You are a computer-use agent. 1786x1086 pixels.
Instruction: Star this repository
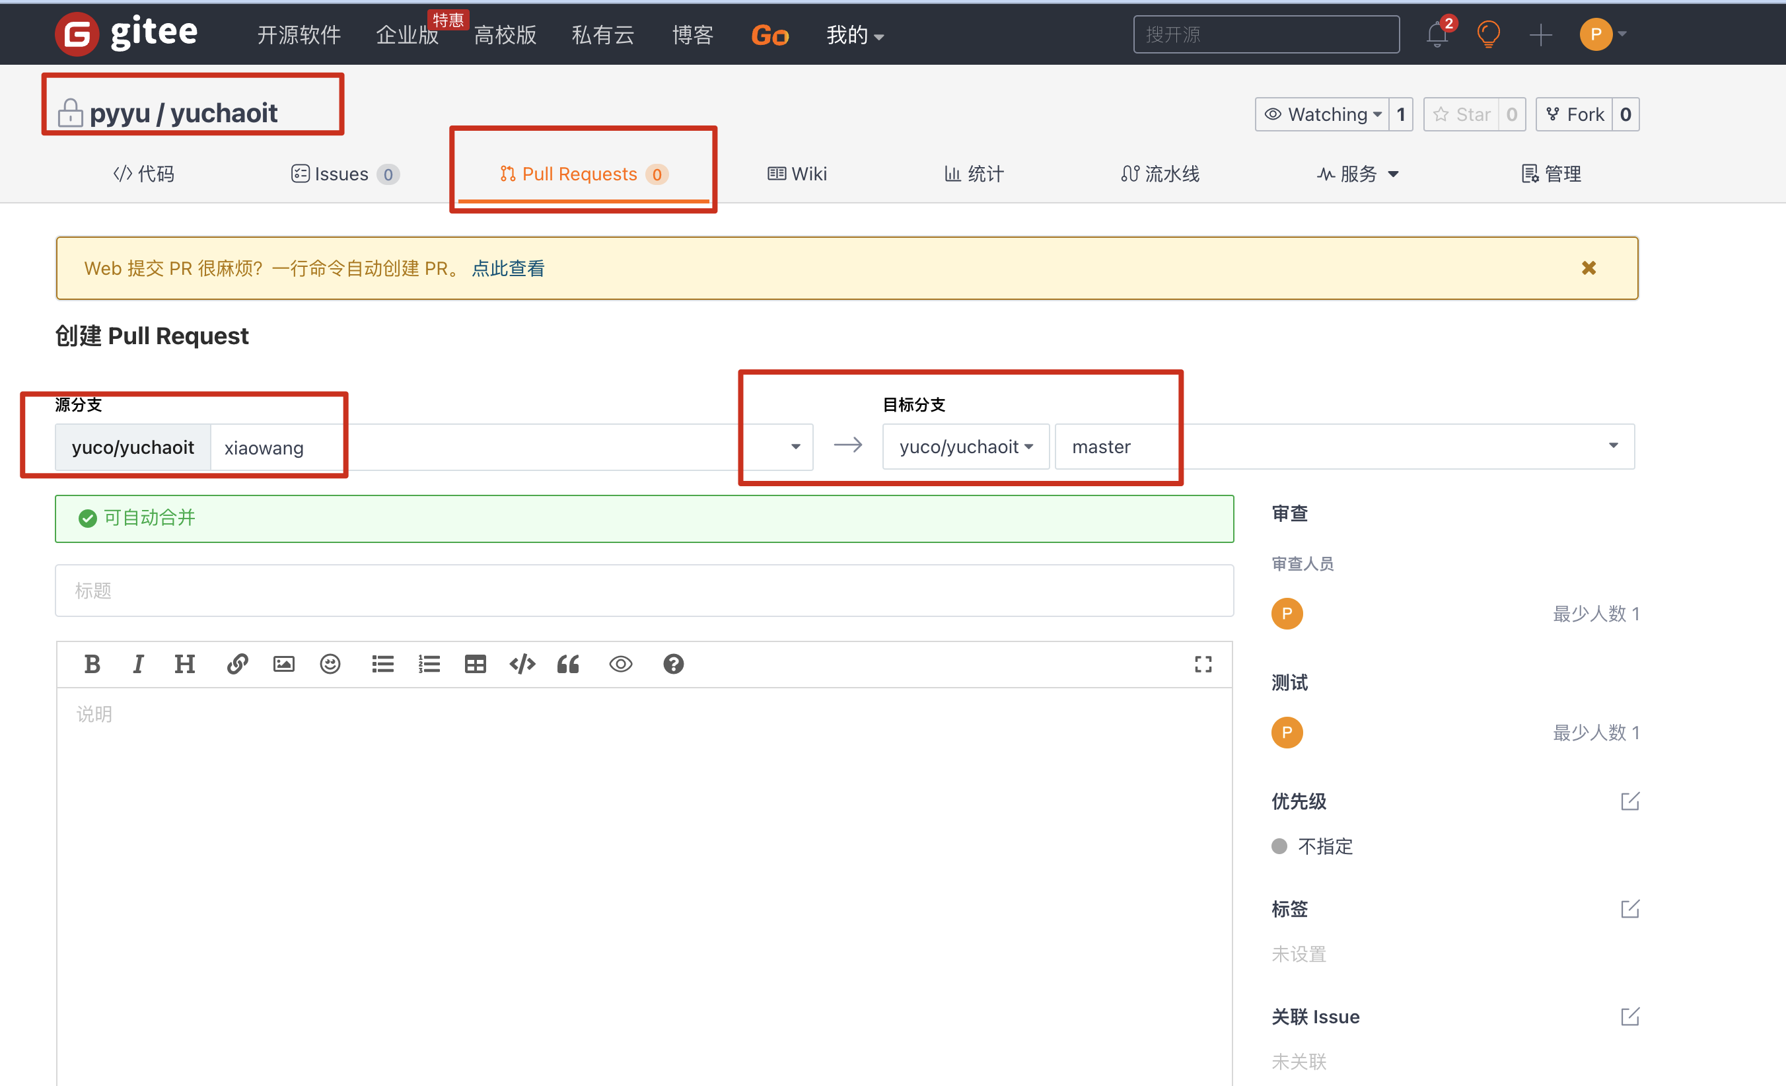(1461, 114)
